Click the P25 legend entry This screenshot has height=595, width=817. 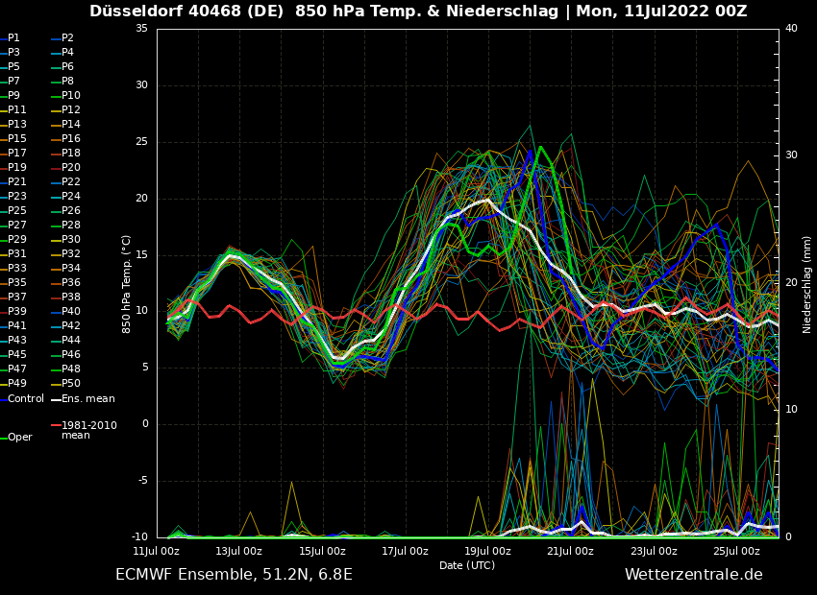(17, 211)
